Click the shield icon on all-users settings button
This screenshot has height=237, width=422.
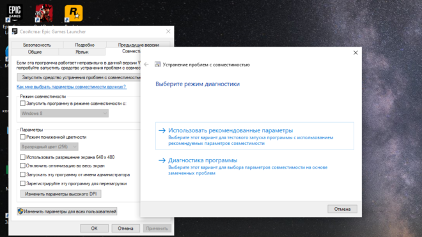20,211
